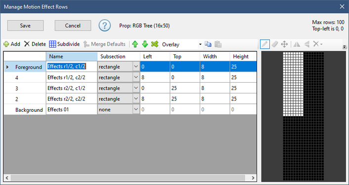This screenshot has width=349, height=185.
Task: Click Height value 25 in Foreground row
Action: click(x=243, y=67)
